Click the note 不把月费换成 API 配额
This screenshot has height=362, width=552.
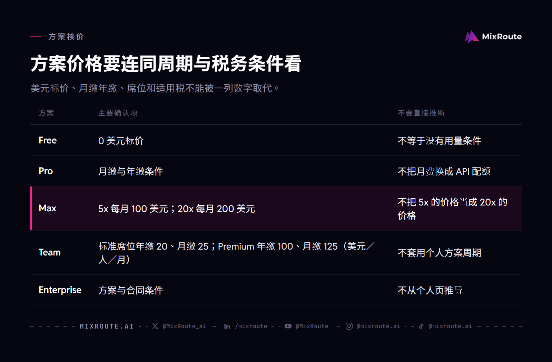click(x=444, y=171)
